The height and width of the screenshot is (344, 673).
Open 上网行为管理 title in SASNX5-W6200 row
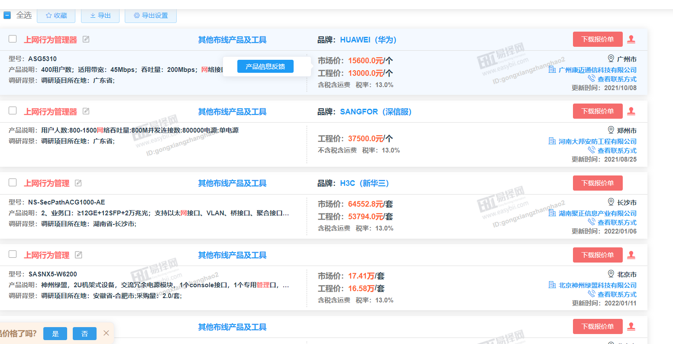click(46, 255)
